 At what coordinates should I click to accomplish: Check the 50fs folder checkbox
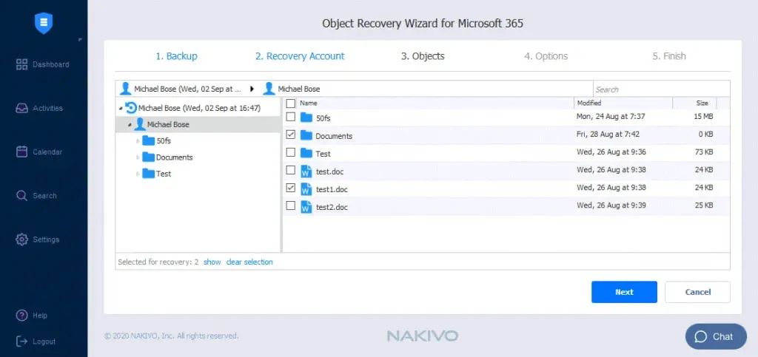(x=291, y=117)
